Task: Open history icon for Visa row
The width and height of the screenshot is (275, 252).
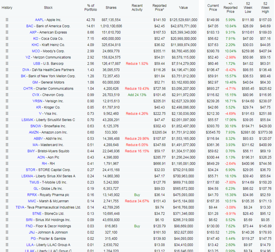Action: [7, 114]
